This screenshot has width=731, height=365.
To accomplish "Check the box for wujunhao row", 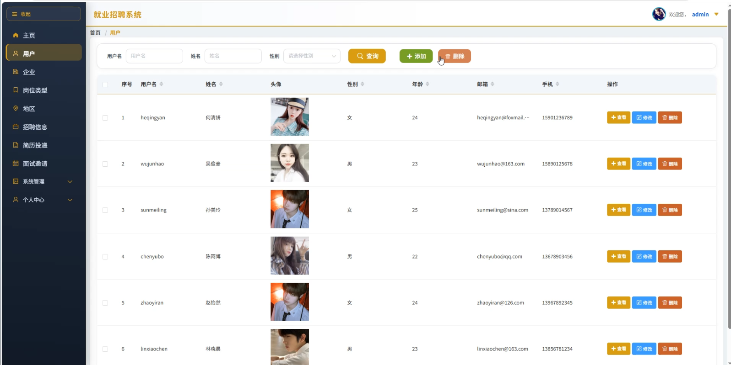I will click(x=105, y=164).
